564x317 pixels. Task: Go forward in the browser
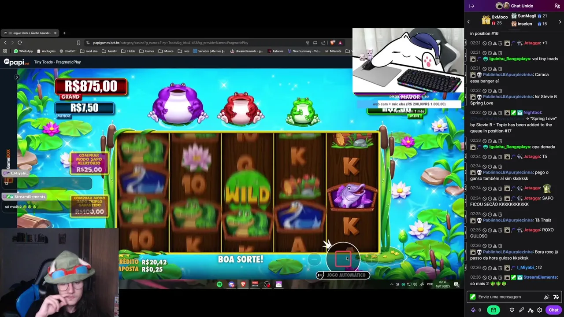12,43
